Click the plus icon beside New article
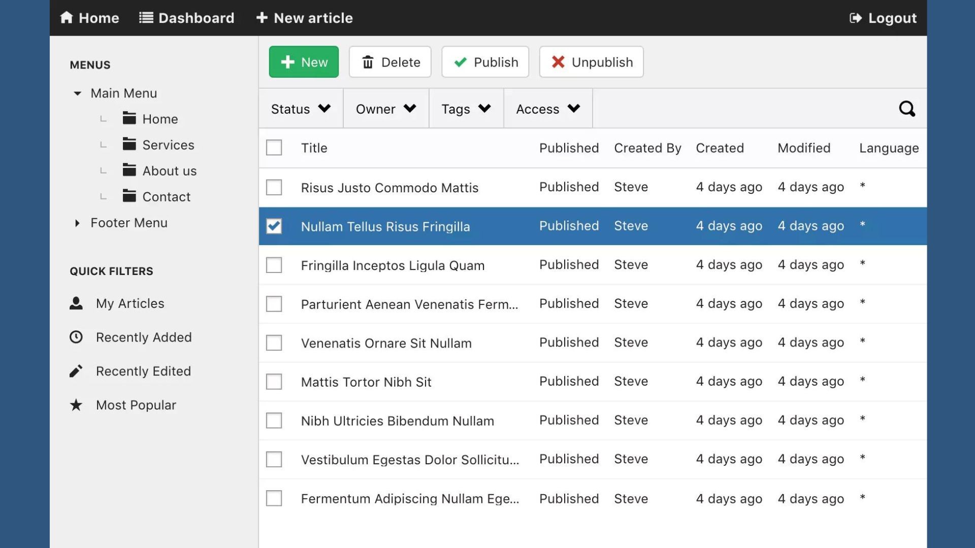This screenshot has height=548, width=975. point(262,18)
